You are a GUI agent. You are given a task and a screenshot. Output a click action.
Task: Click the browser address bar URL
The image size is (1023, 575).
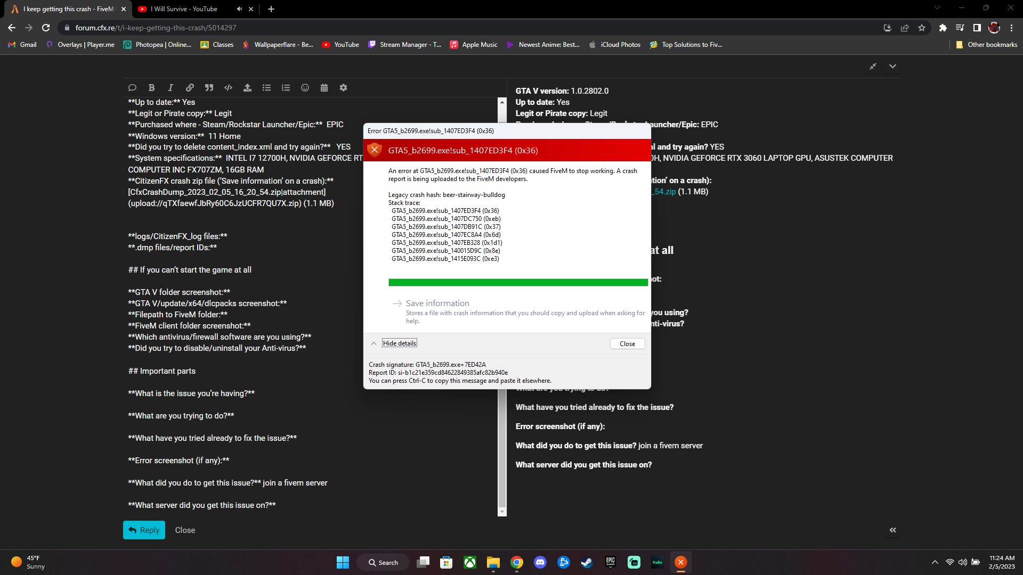coord(156,28)
